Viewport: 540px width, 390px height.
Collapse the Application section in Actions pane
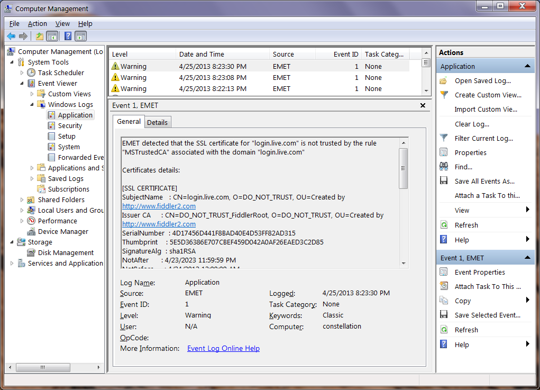527,66
